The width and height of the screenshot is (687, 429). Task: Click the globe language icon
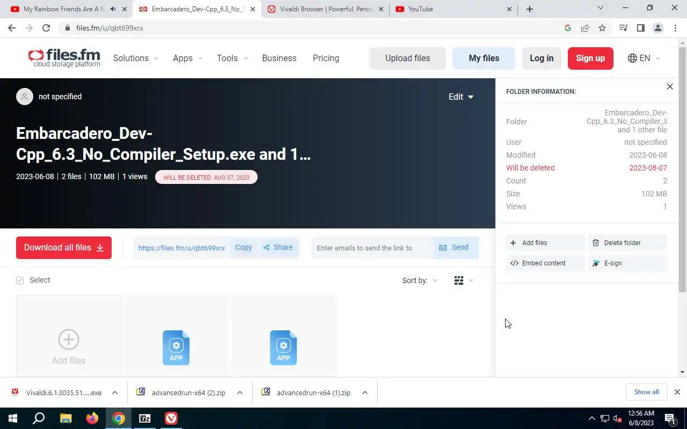632,58
